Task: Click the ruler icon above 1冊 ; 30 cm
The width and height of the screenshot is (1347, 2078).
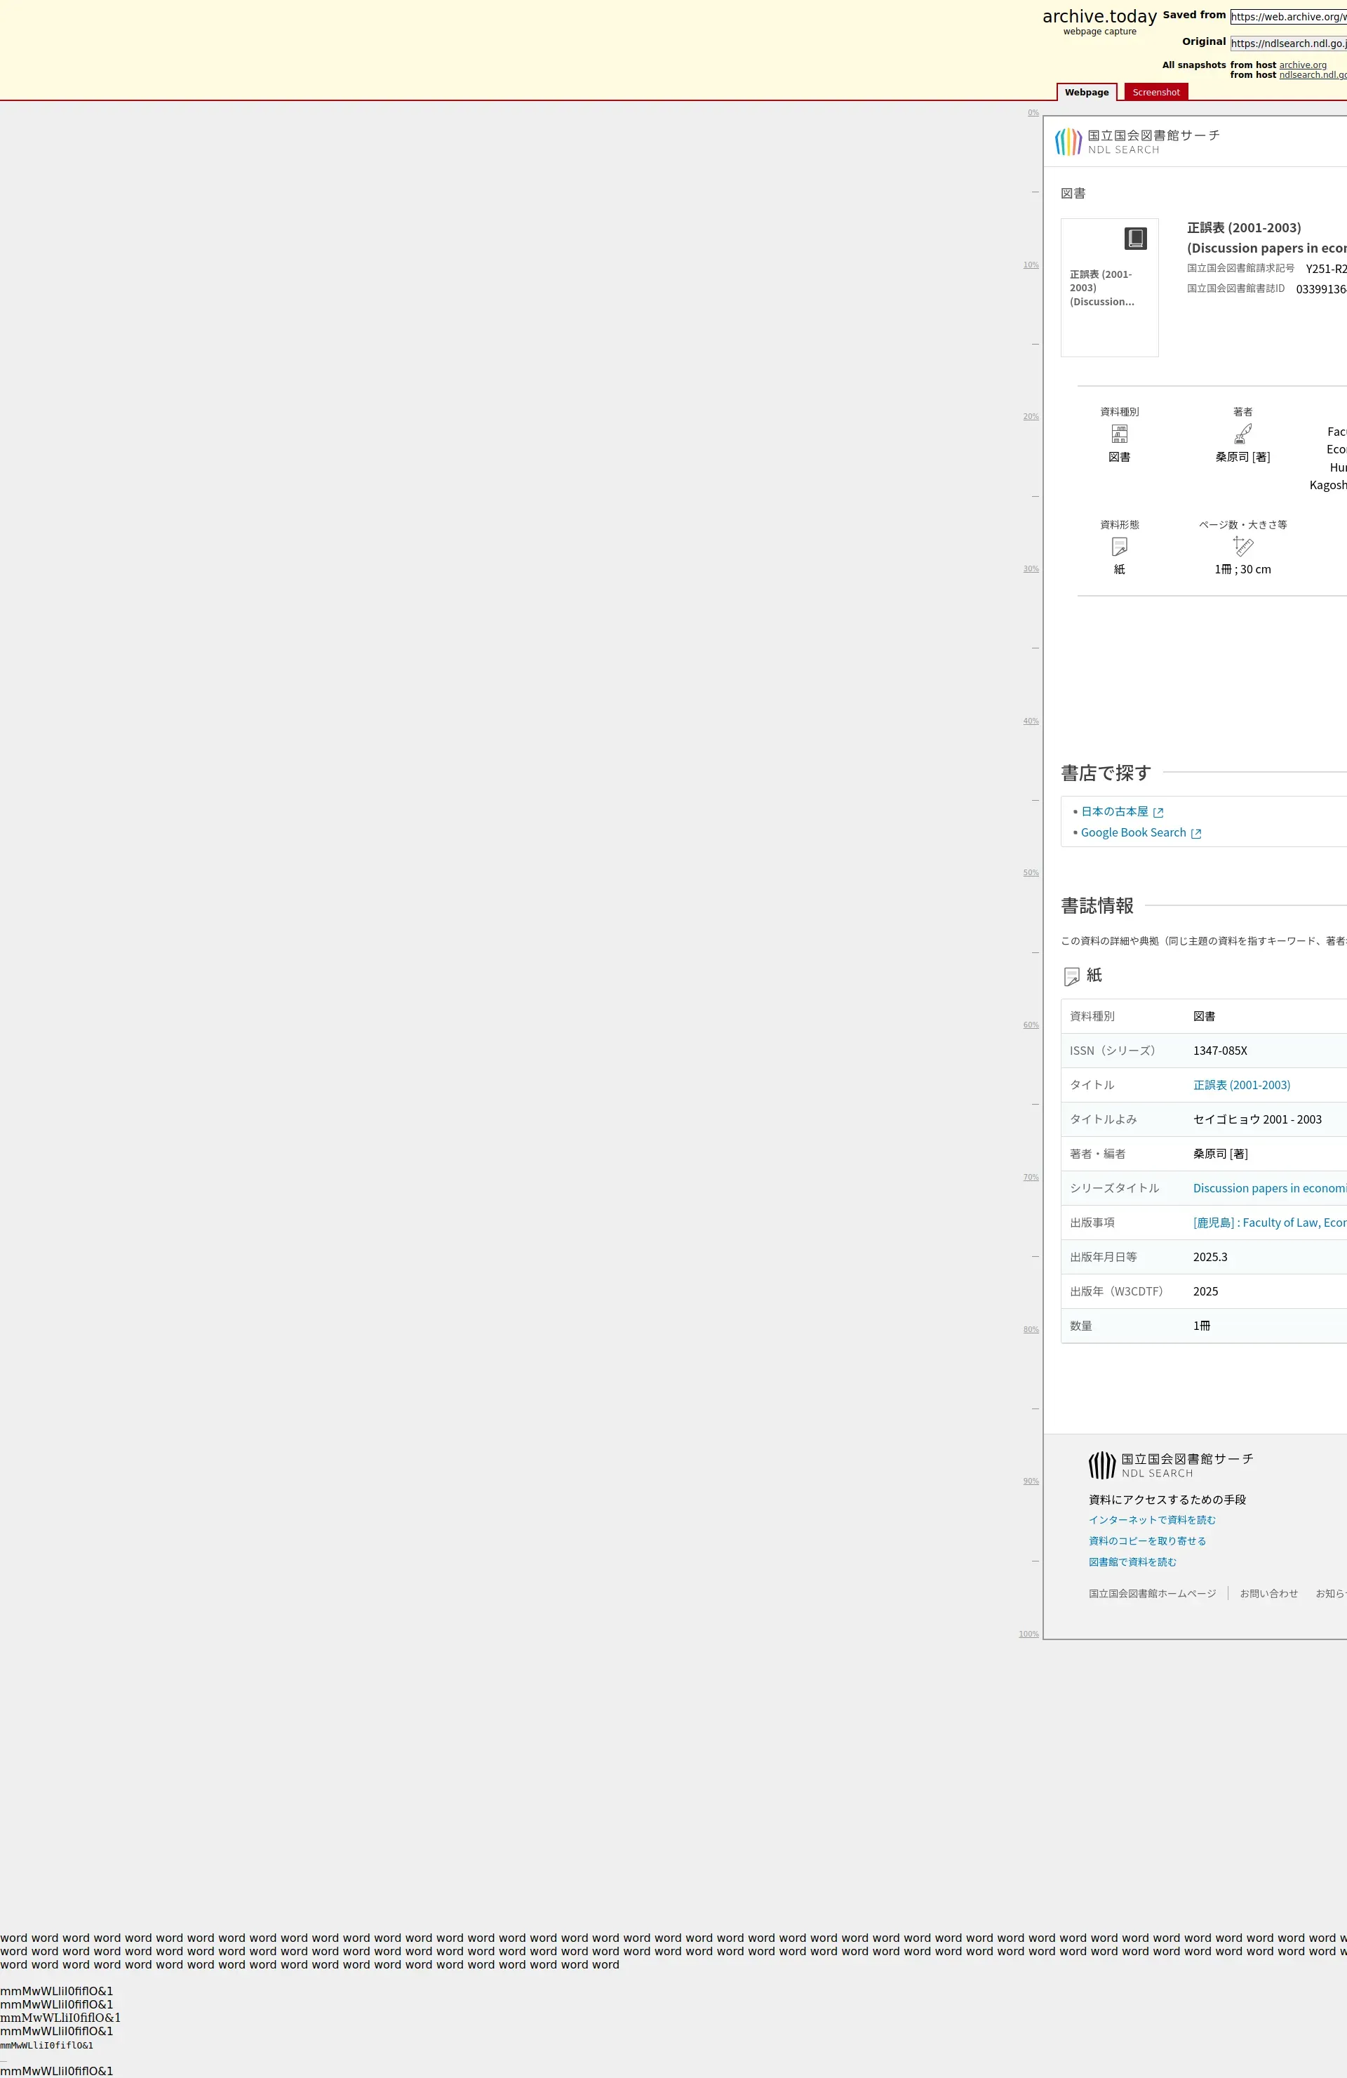Action: [1242, 547]
